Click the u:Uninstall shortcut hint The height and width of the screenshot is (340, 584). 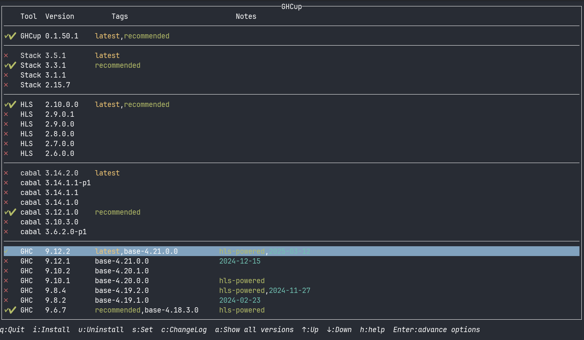point(101,330)
